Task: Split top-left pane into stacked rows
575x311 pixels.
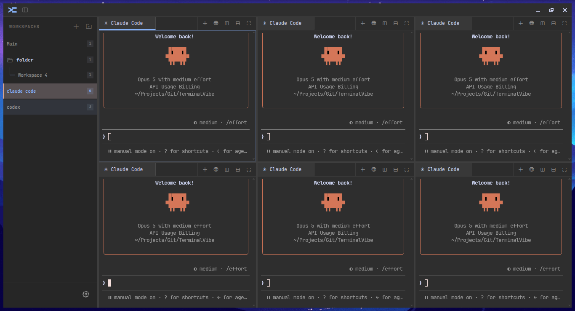Action: (238, 23)
